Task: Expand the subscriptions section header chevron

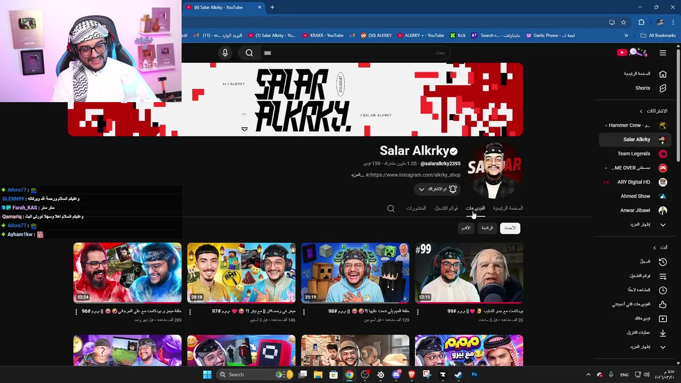Action: tap(641, 111)
